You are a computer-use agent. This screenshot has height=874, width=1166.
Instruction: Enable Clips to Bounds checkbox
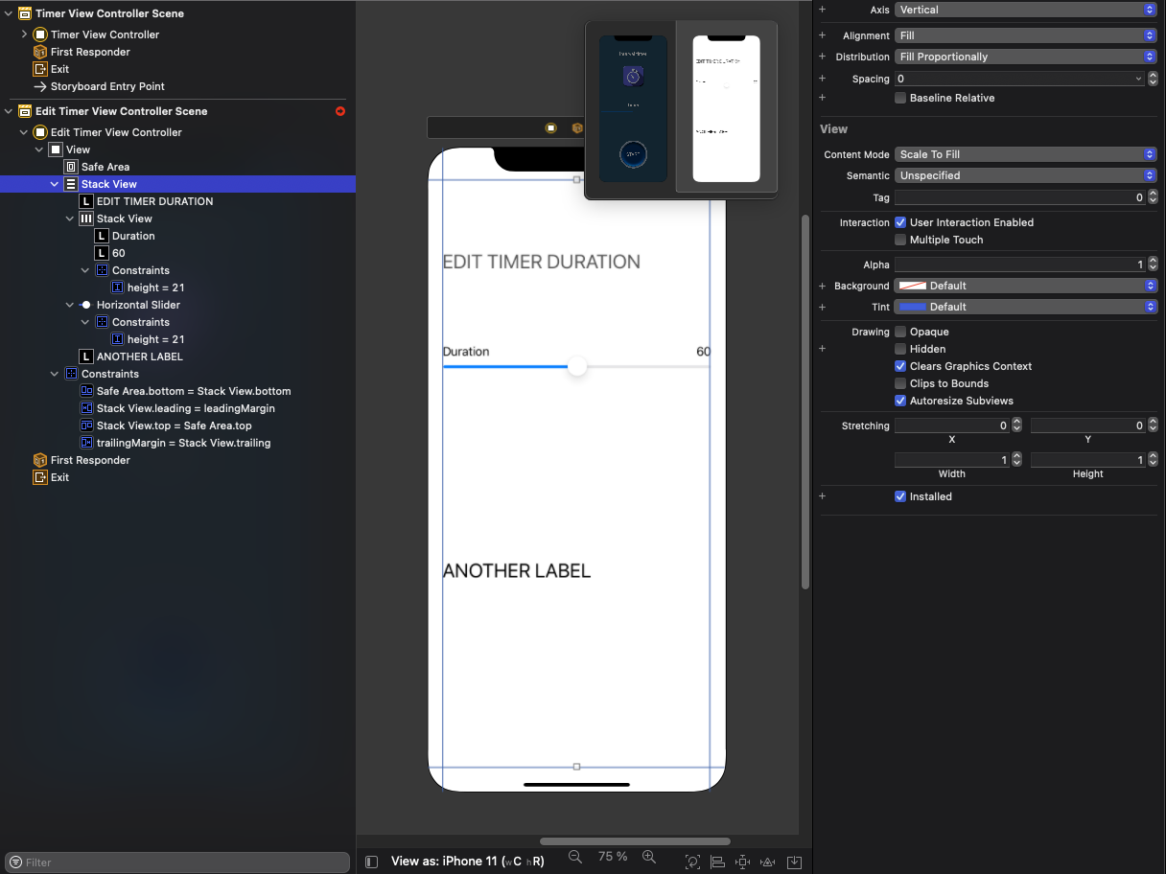click(900, 383)
